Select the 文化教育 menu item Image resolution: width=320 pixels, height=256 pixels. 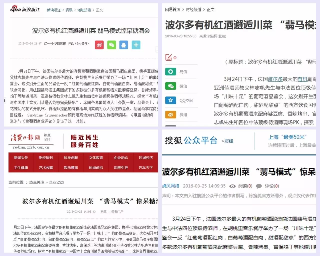96,158
